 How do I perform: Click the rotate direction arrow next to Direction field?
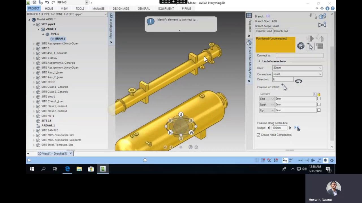tap(299, 81)
